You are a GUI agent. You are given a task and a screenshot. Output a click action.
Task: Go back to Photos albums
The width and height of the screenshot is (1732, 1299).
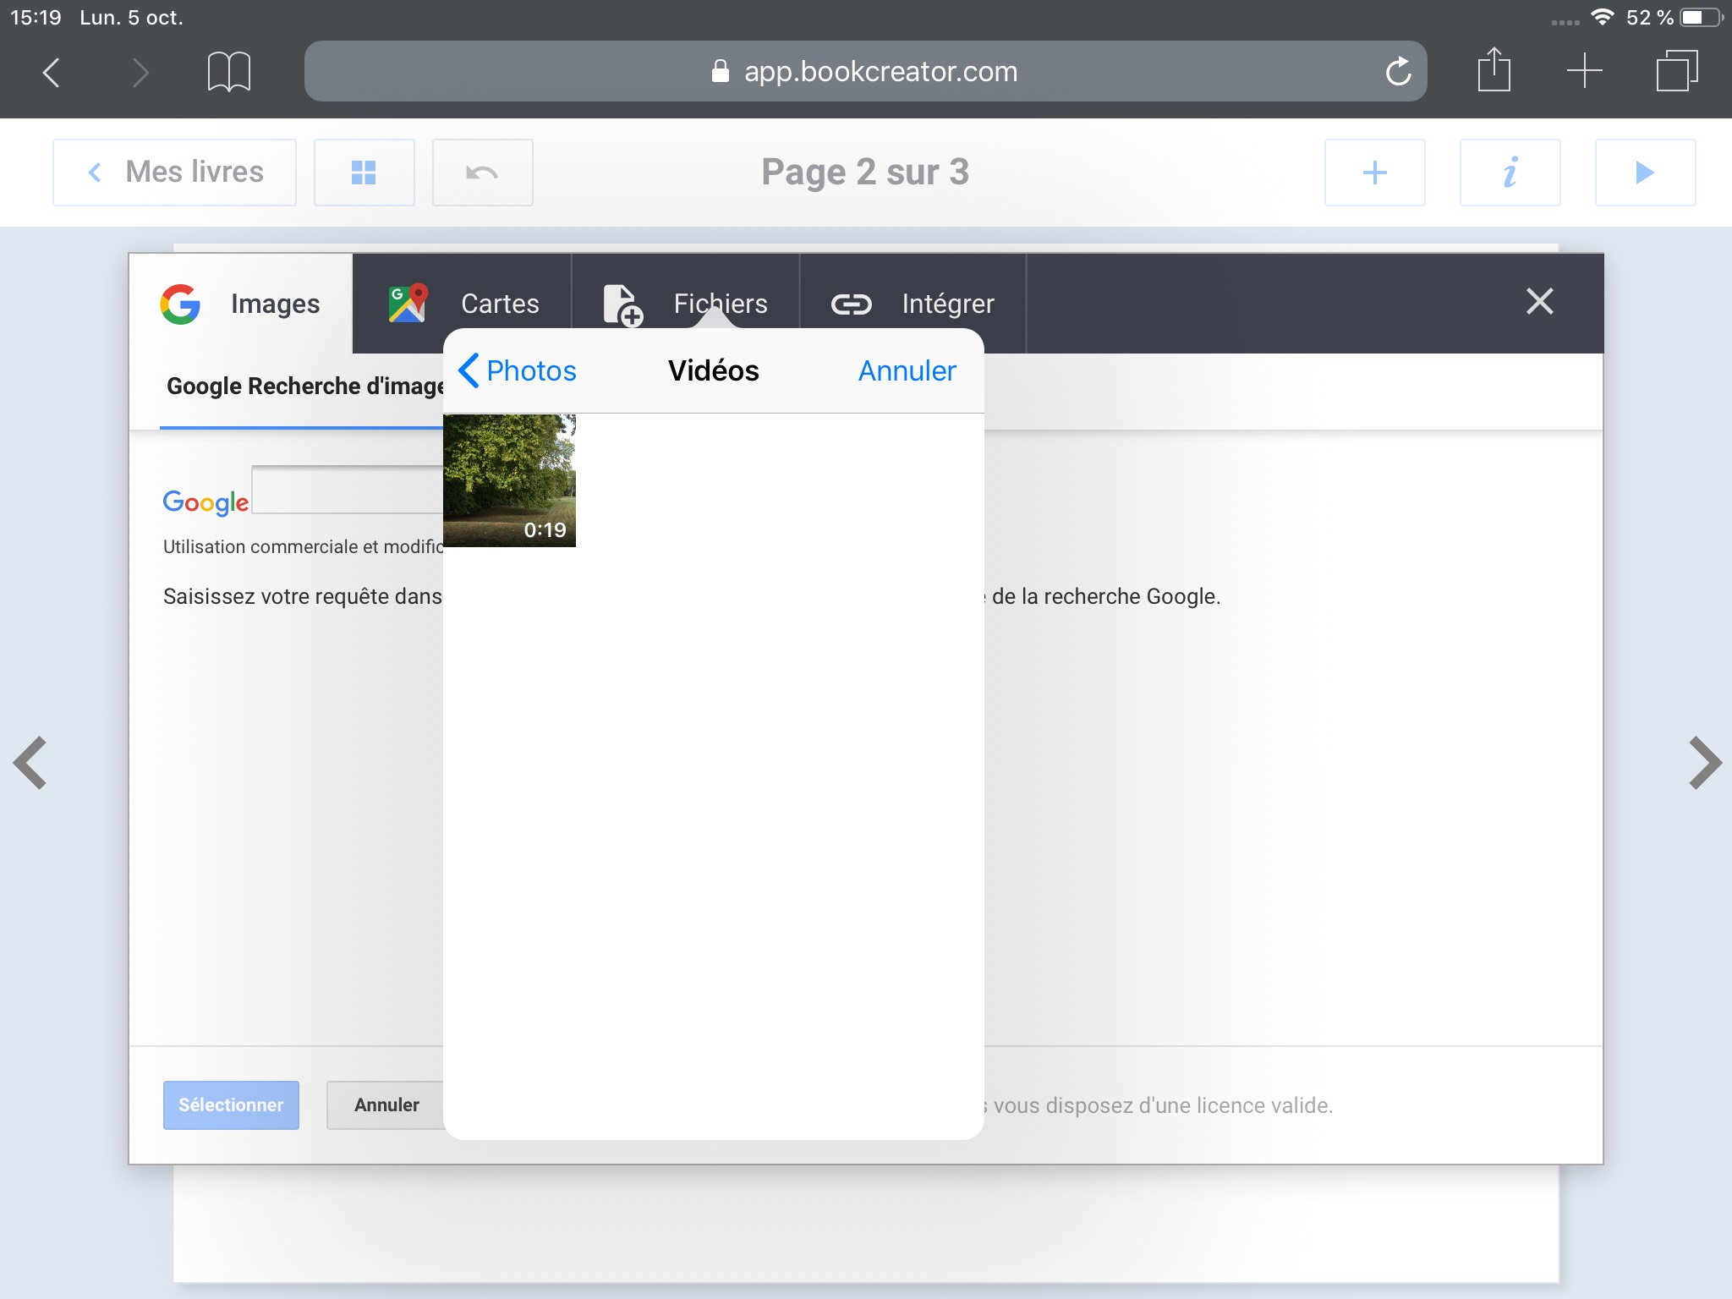tap(518, 370)
